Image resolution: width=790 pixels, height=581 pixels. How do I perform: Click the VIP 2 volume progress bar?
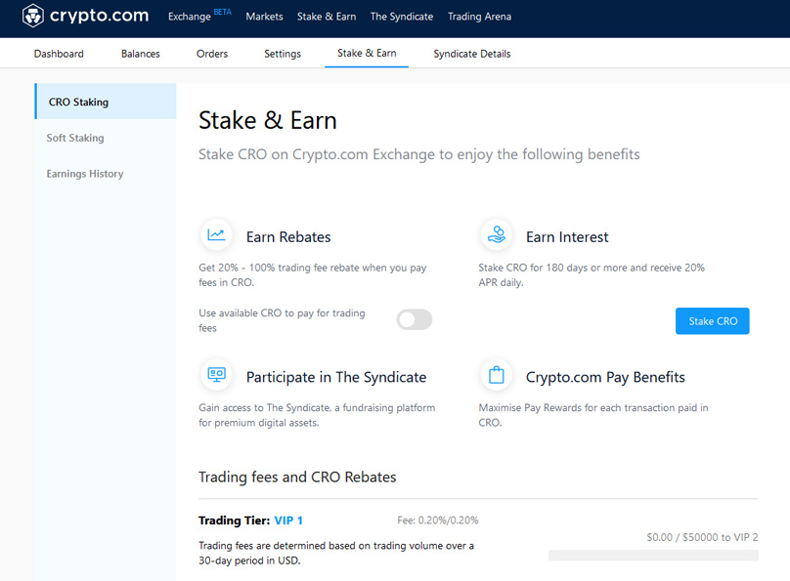(x=653, y=556)
